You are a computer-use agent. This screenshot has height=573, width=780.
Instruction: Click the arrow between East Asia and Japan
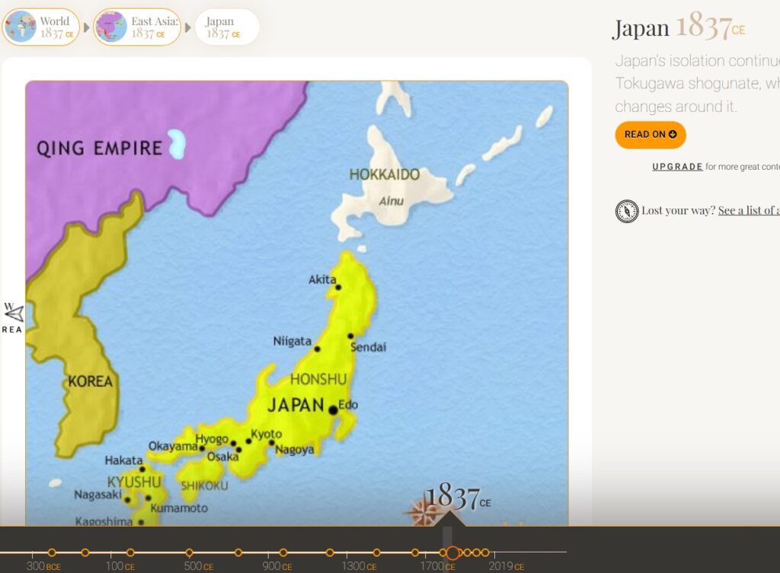(x=187, y=28)
